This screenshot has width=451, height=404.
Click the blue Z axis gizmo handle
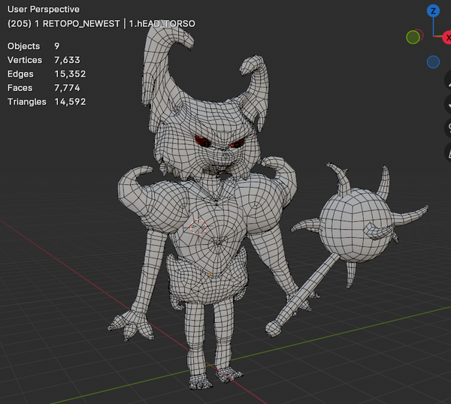pos(433,11)
